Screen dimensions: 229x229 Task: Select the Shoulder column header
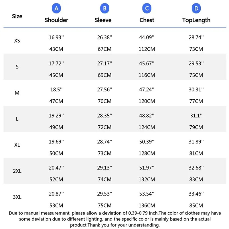click(56, 20)
